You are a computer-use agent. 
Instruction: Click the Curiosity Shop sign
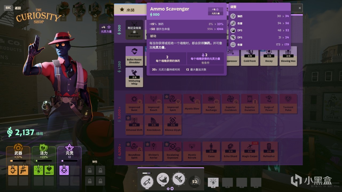click(39, 17)
